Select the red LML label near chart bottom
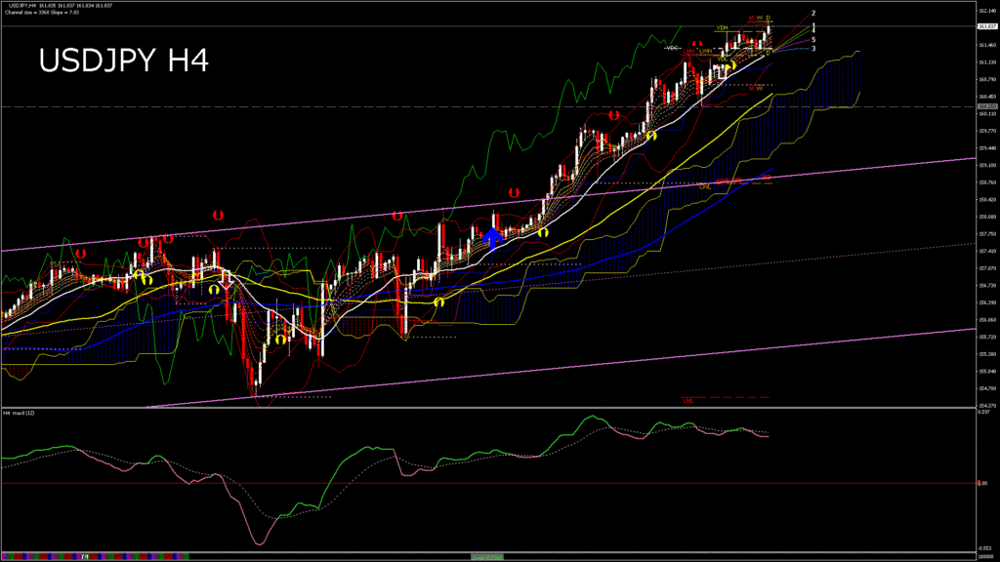This screenshot has height=562, width=1000. point(688,401)
